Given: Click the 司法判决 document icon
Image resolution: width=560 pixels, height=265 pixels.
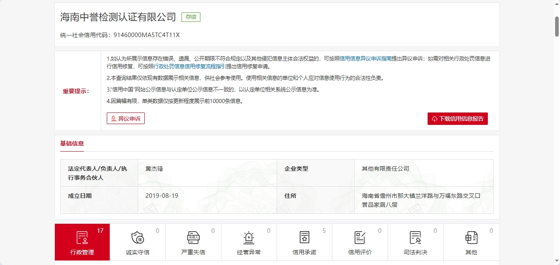Looking at the screenshot, I should (415, 238).
